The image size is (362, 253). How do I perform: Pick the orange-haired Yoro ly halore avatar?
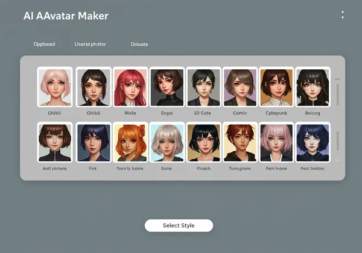[130, 142]
